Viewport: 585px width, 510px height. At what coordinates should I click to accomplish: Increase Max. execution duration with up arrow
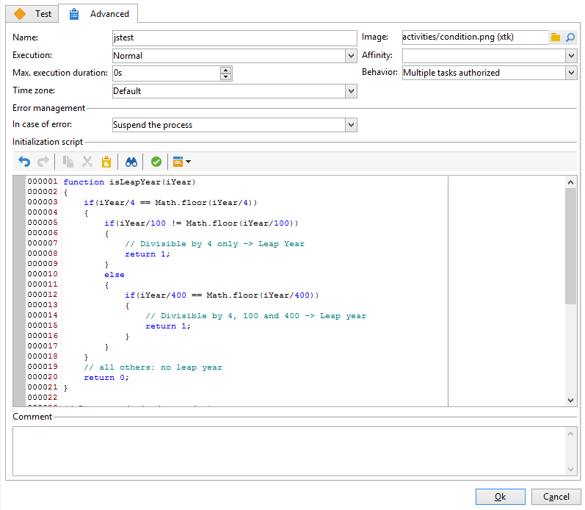[x=226, y=70]
